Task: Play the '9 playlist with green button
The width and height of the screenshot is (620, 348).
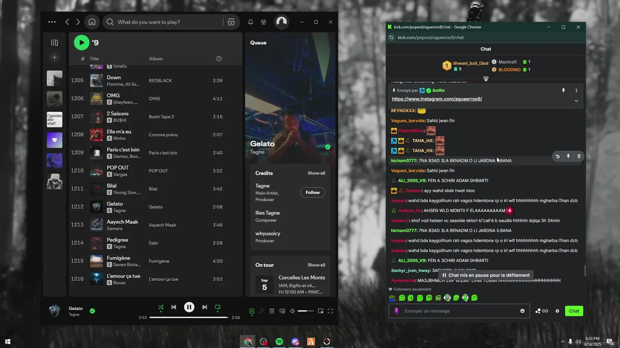Action: pos(81,43)
